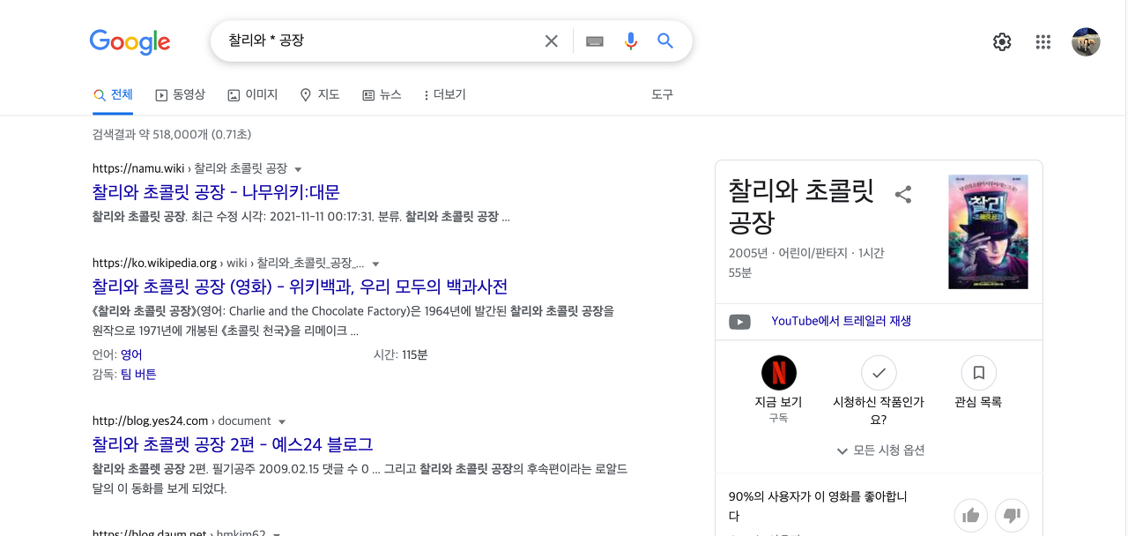Open 찰리와 초콜렛 공장 2편 예스24 블로그
Screen dimensions: 1128x536
(233, 444)
